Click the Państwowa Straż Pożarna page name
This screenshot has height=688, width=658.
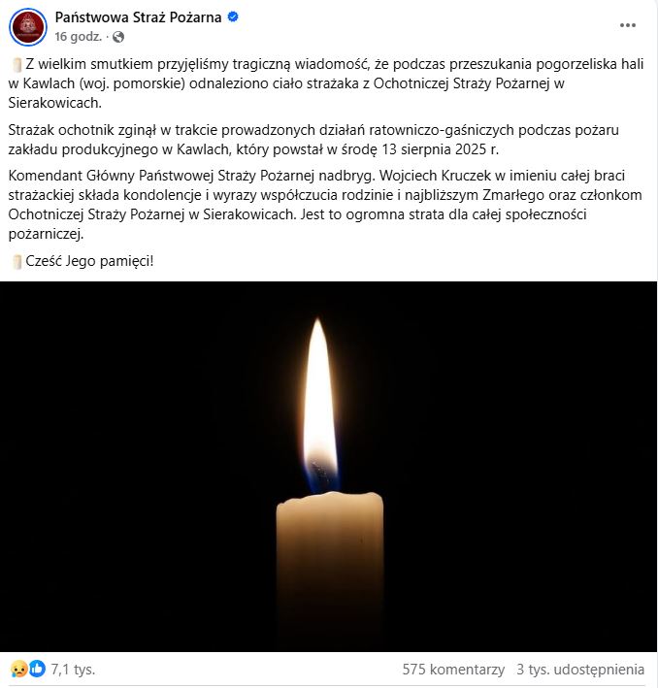(x=138, y=17)
